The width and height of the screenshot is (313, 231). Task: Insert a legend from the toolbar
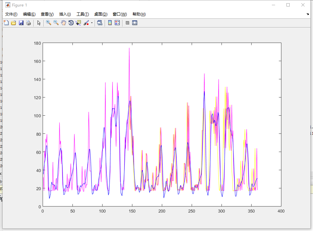117,23
